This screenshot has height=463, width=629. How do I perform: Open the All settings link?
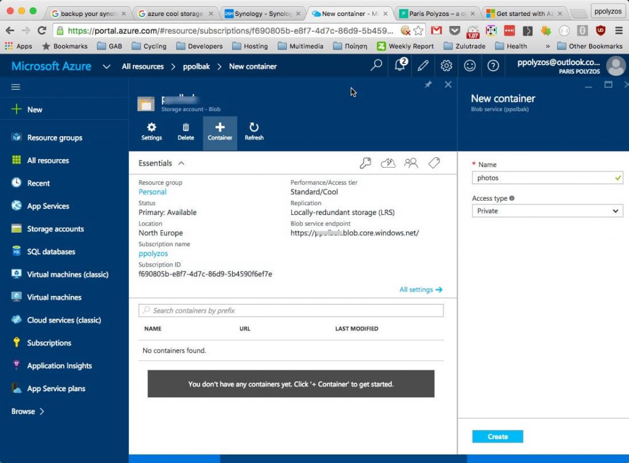pos(421,289)
